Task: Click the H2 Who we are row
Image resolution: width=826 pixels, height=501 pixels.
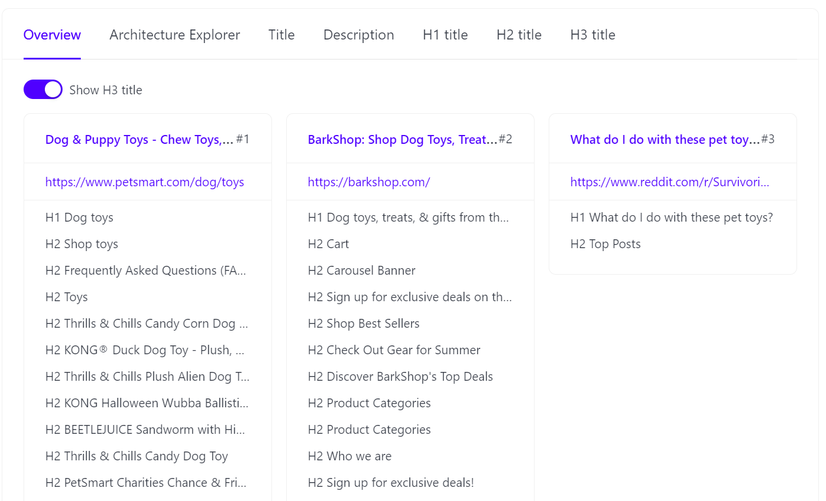Action: coord(350,456)
